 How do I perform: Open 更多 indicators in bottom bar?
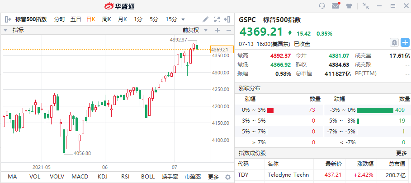(x=213, y=177)
